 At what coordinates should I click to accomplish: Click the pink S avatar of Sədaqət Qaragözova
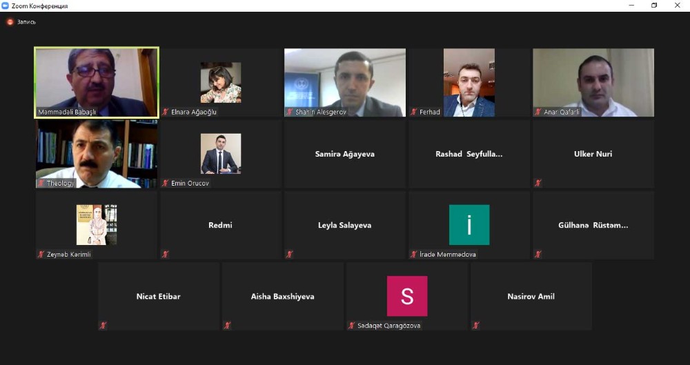click(x=407, y=296)
